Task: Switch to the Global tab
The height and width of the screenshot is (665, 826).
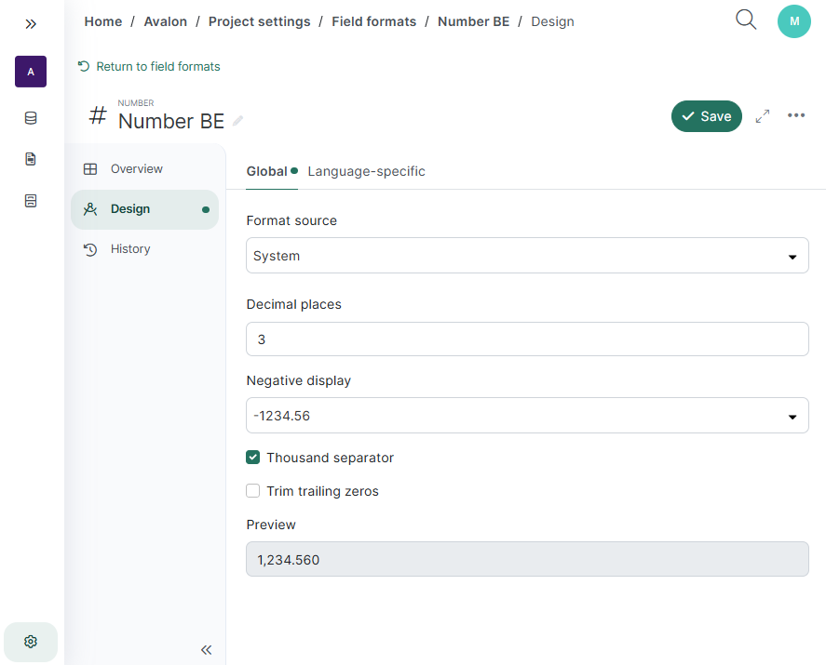Action: tap(267, 171)
